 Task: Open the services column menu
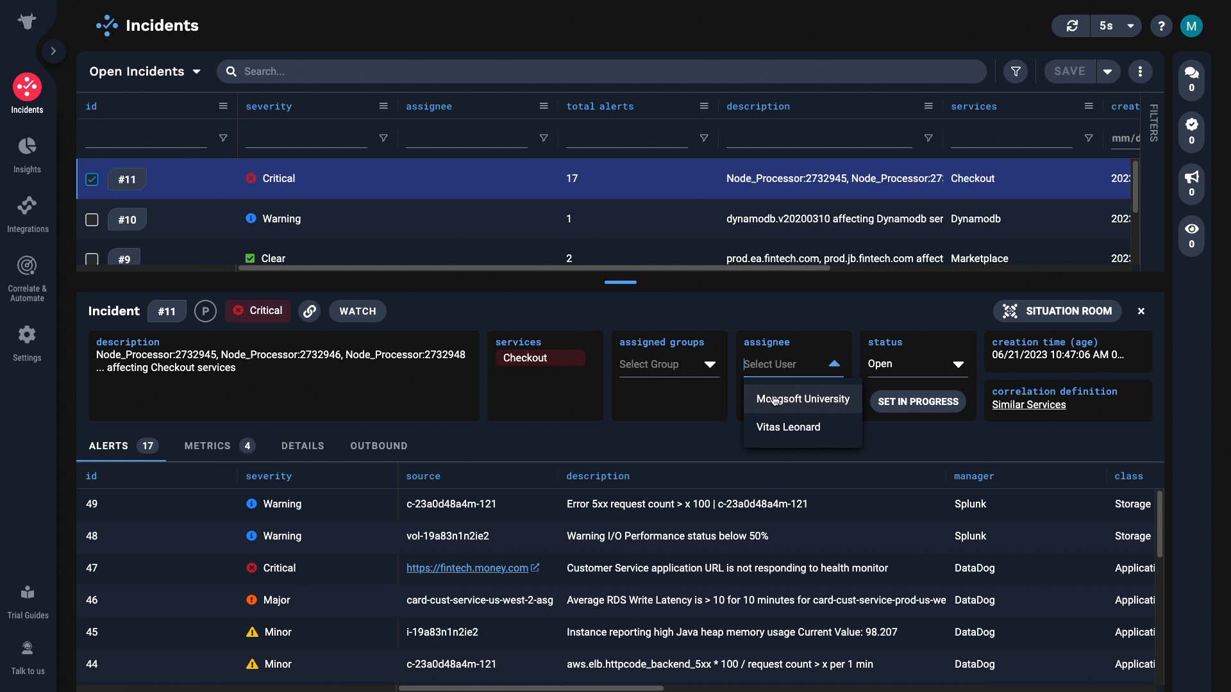pos(1088,106)
